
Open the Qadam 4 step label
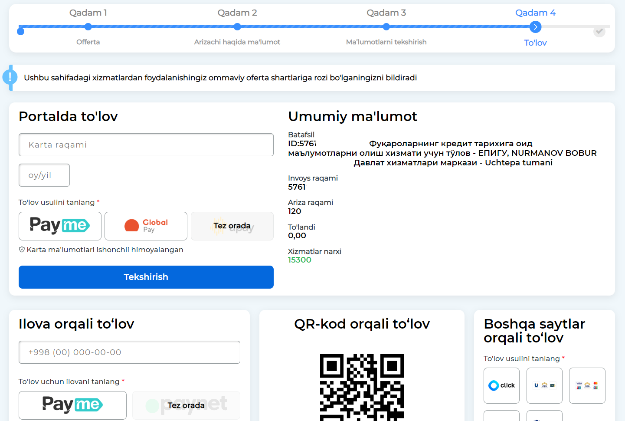(x=535, y=13)
